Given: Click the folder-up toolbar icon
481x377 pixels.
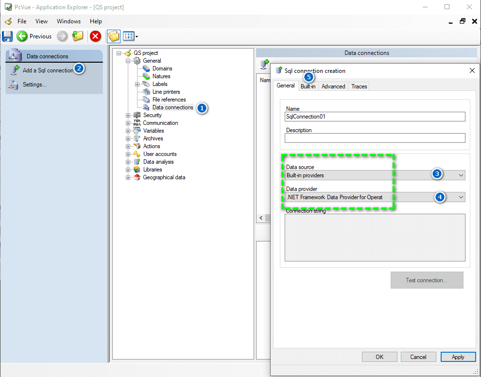Looking at the screenshot, I should coord(78,36).
